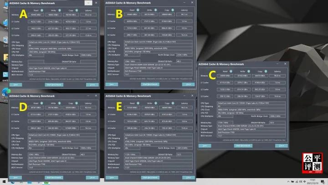Click the Copy info icon in window B
Image resolution: width=328 pixels, height=185 pixels.
point(173,10)
